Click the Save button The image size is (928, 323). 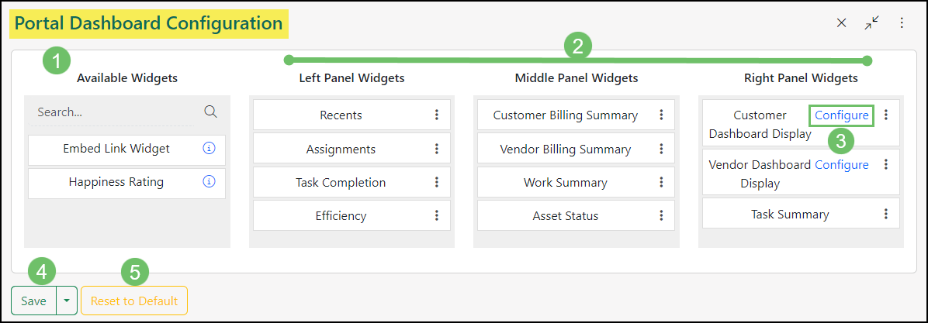34,301
